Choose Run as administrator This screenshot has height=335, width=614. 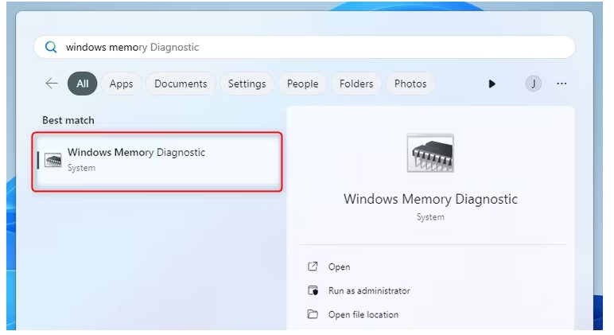(369, 290)
